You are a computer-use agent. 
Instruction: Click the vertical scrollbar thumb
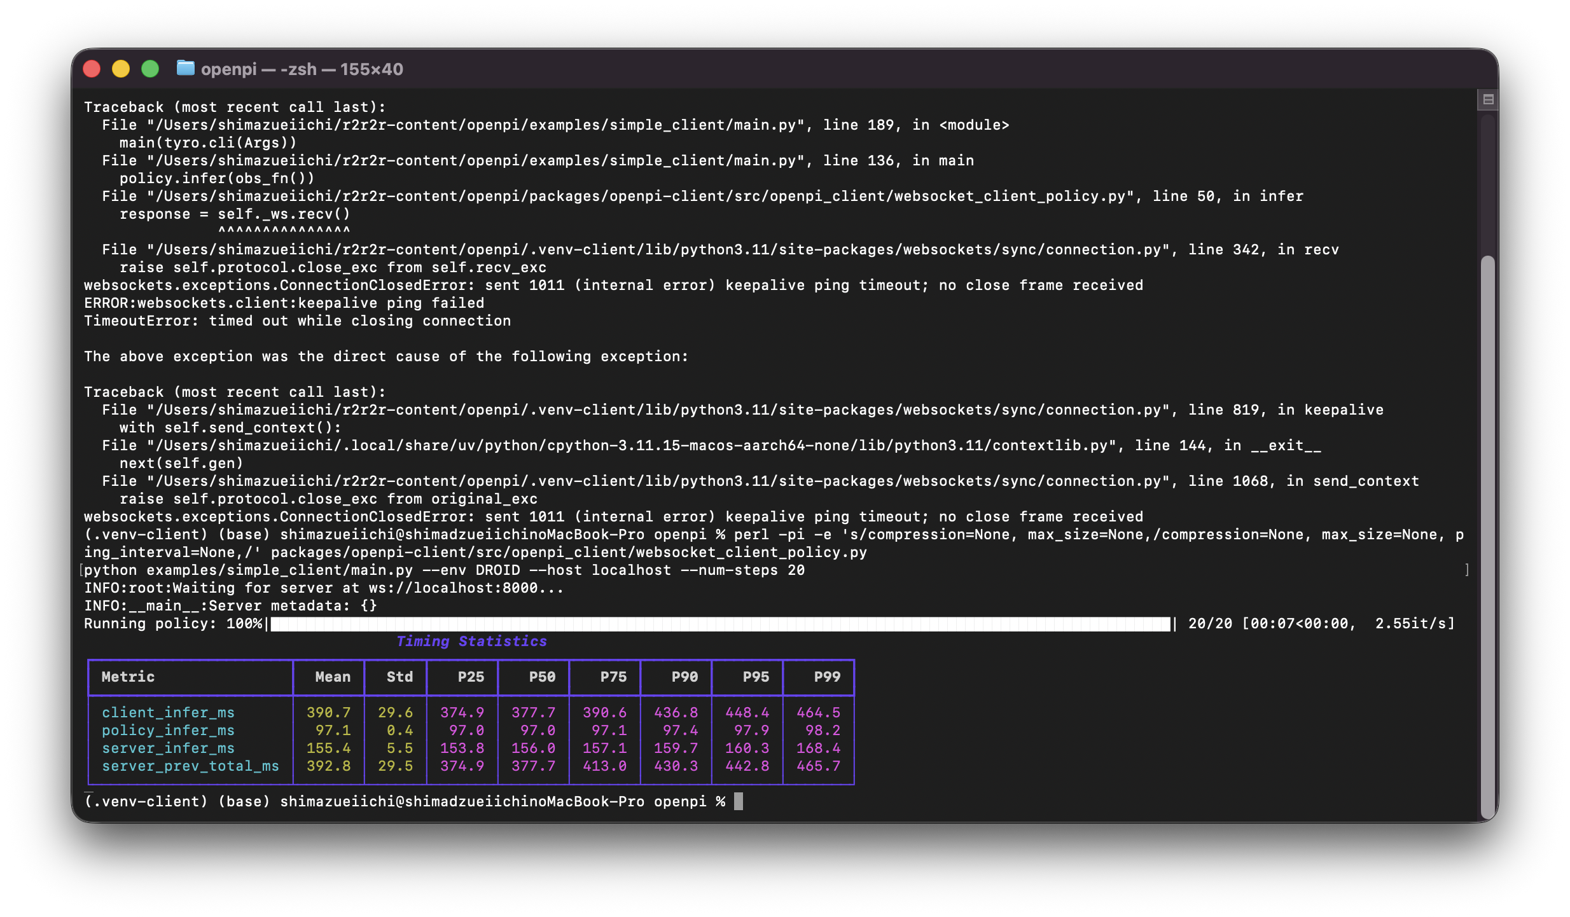1487,537
